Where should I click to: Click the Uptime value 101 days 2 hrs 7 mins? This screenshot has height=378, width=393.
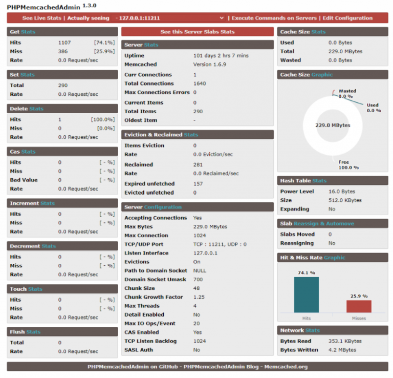click(x=221, y=56)
